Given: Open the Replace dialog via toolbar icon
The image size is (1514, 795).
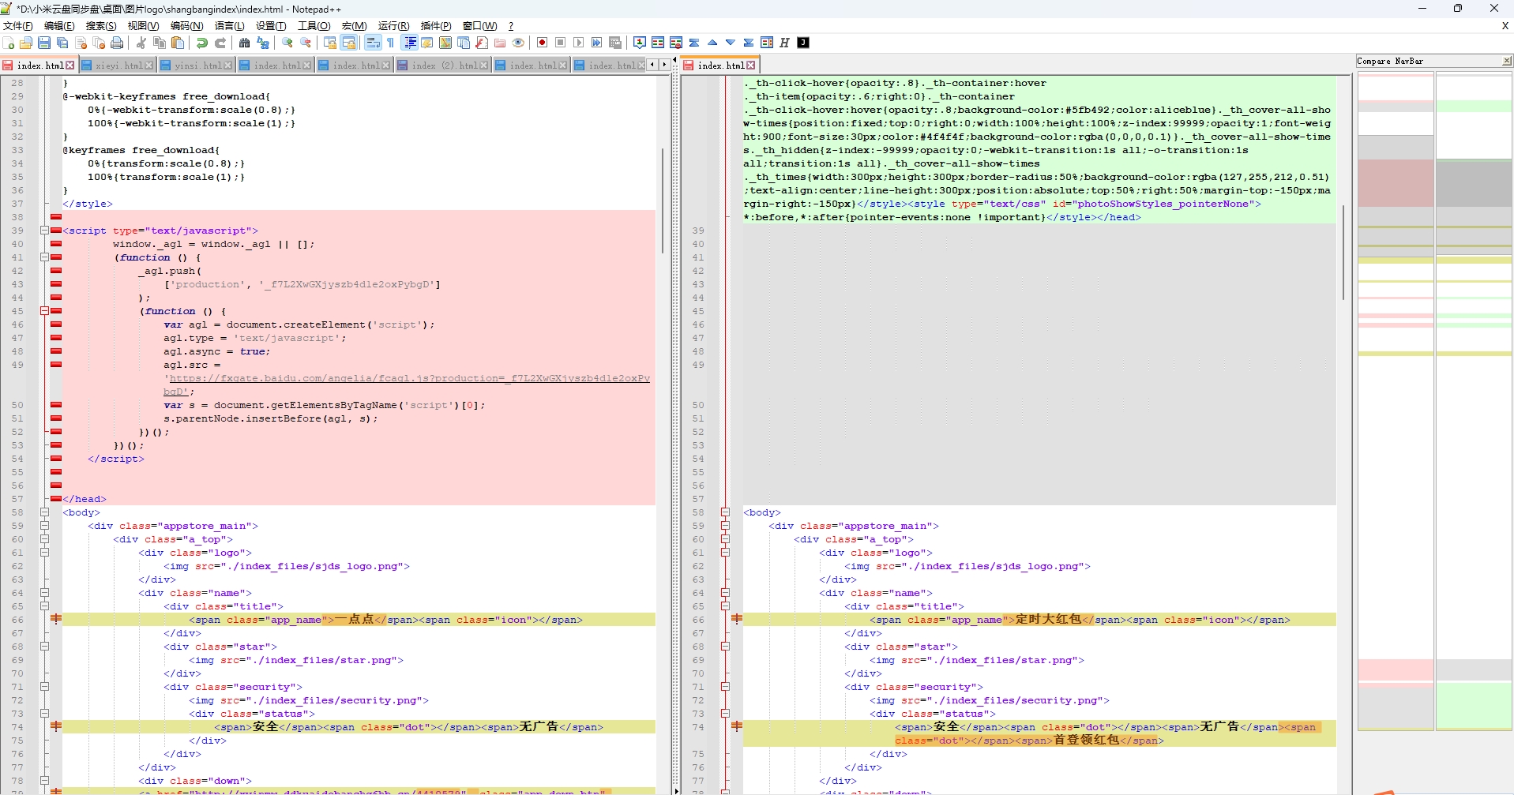Looking at the screenshot, I should pyautogui.click(x=263, y=43).
